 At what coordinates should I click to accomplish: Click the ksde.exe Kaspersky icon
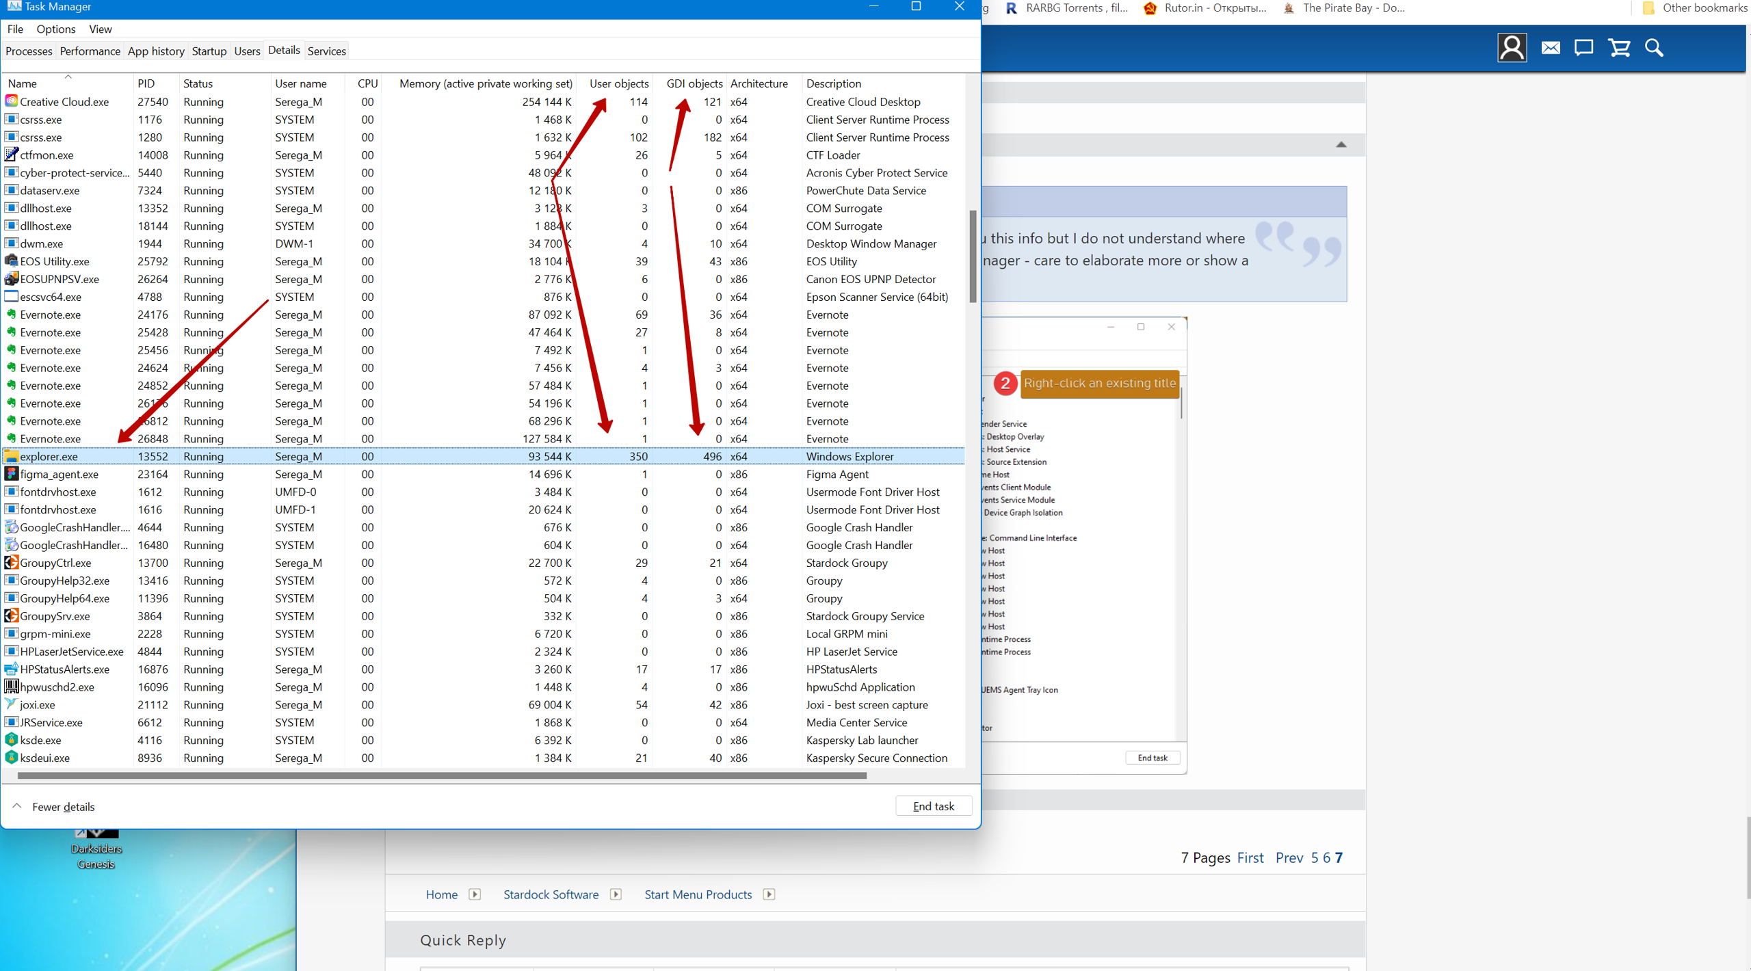[x=11, y=740]
